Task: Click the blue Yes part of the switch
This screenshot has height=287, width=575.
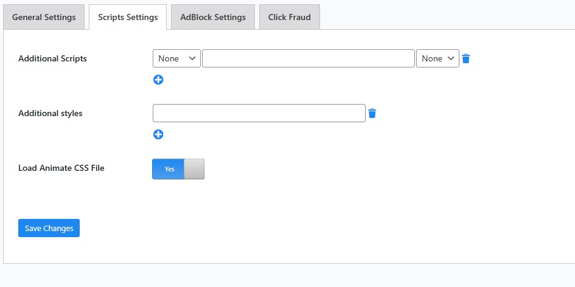Action: tap(169, 169)
